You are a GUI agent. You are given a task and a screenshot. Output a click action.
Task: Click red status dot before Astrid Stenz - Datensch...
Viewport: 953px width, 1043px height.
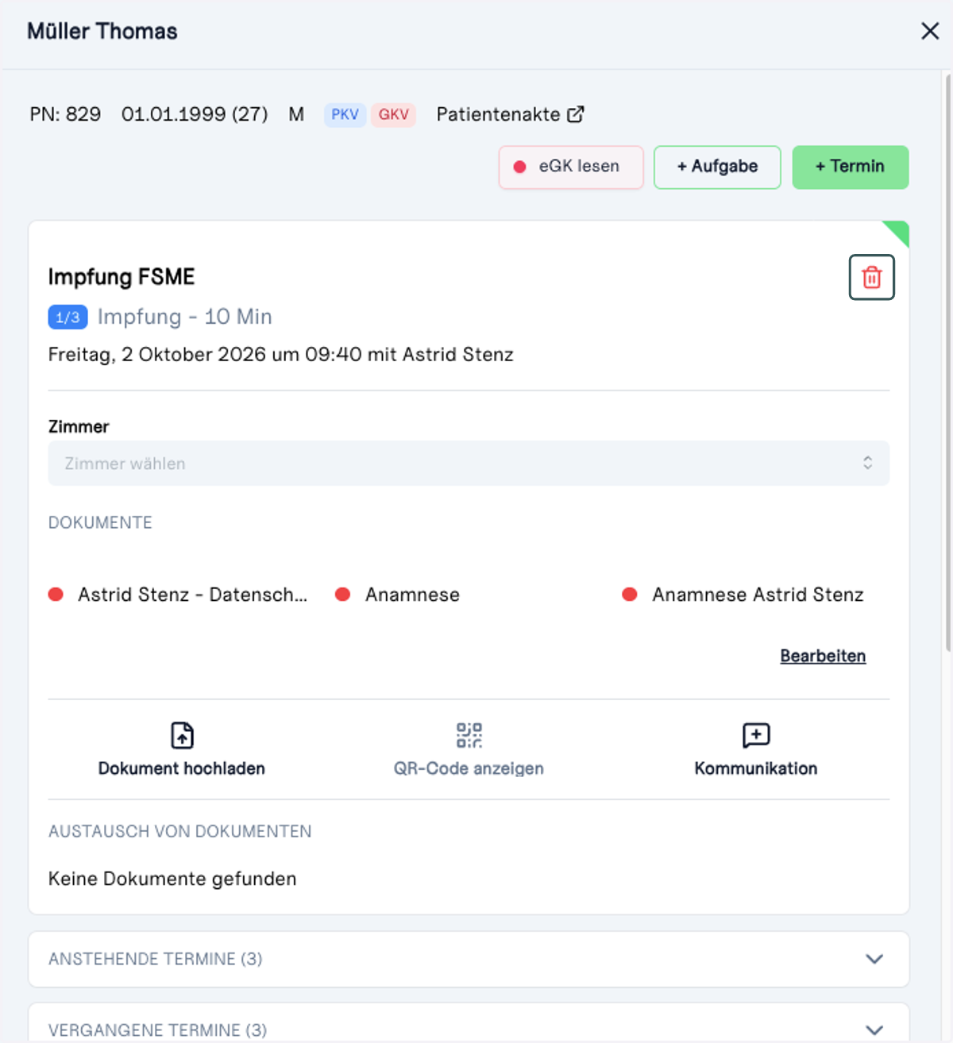(56, 595)
